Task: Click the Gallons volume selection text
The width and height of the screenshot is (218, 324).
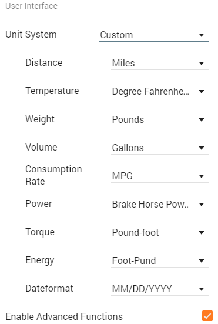Action: pos(128,148)
